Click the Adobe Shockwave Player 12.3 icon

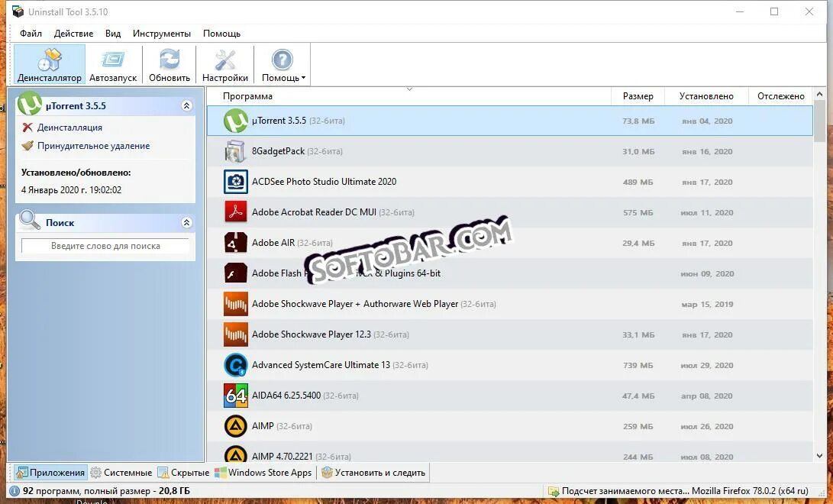point(235,334)
